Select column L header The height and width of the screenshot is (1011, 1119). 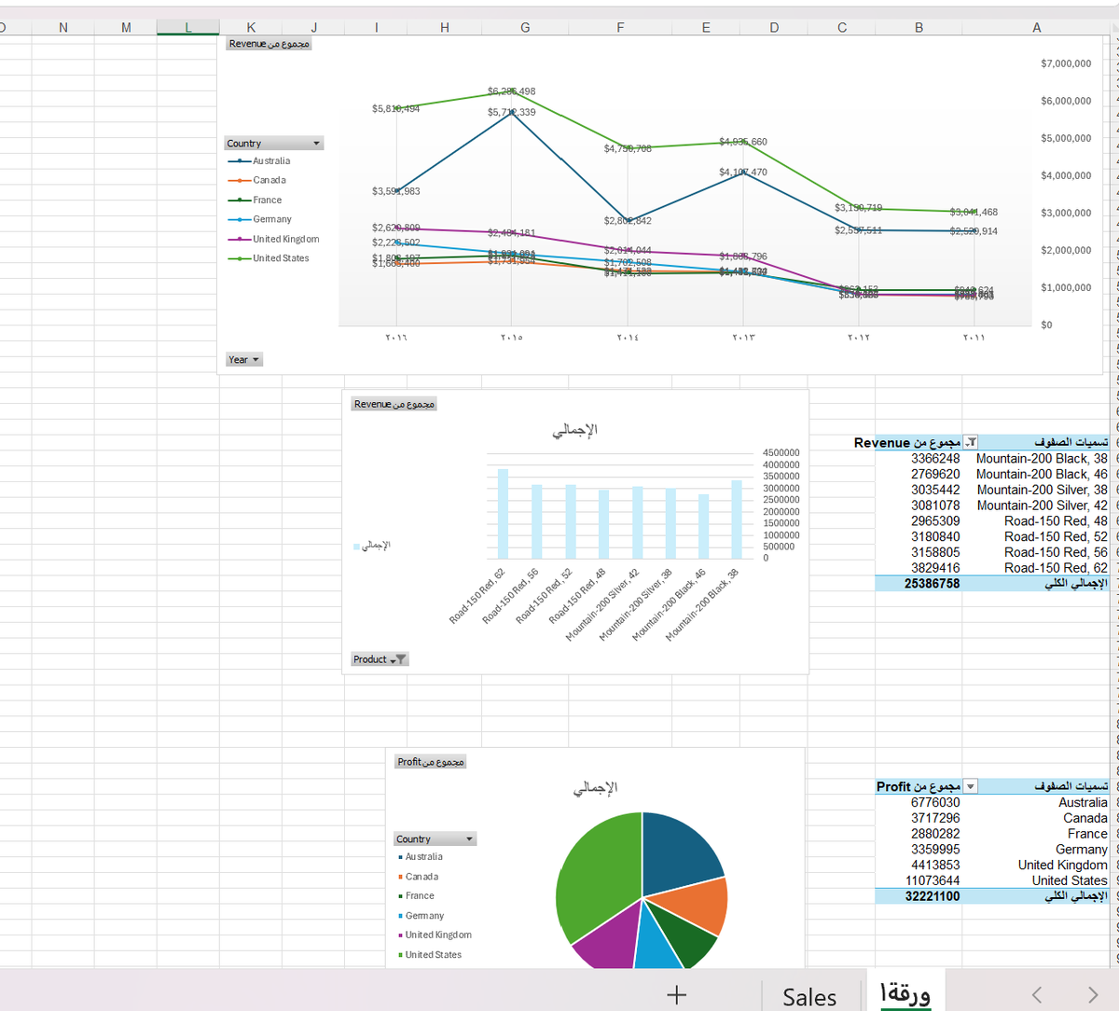click(x=187, y=27)
